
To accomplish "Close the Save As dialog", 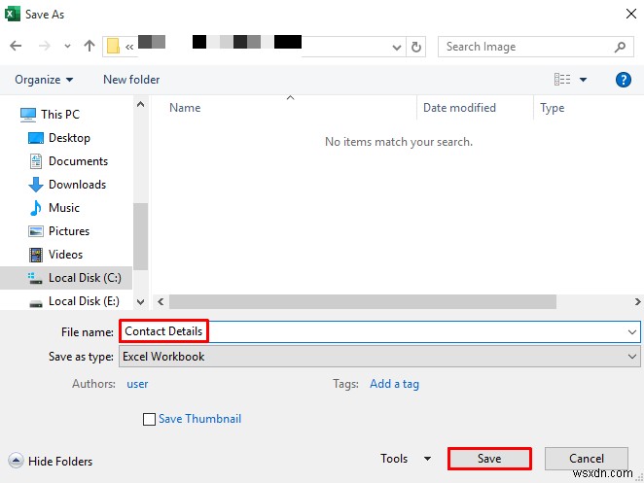I will (630, 14).
